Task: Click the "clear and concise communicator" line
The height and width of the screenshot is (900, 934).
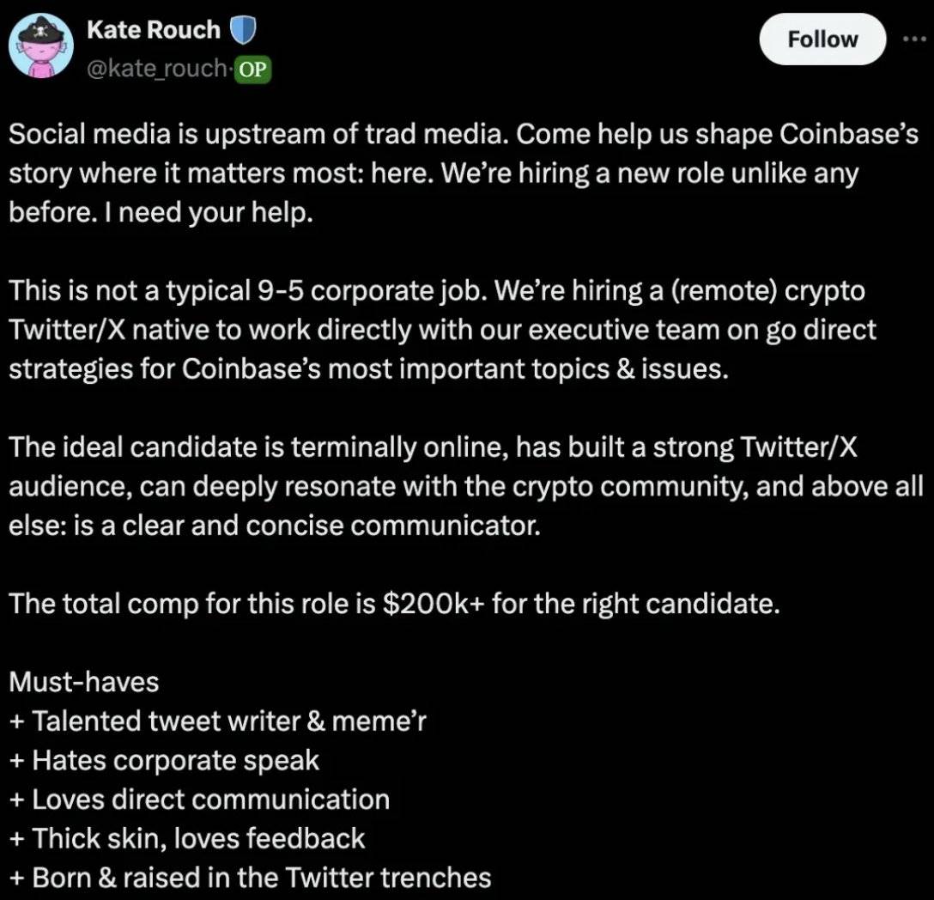Action: 275,525
